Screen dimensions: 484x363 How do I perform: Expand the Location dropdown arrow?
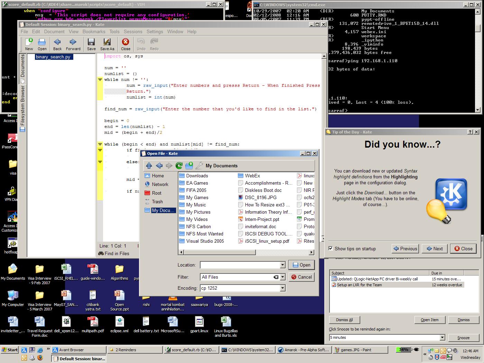pyautogui.click(x=282, y=265)
